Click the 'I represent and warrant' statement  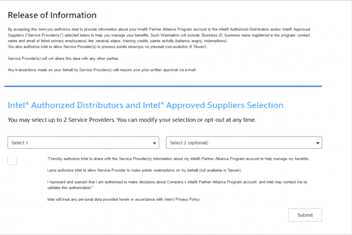coord(177,182)
